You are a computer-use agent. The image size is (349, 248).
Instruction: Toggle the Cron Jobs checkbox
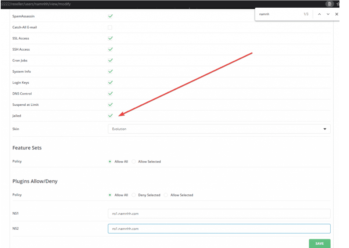(110, 60)
